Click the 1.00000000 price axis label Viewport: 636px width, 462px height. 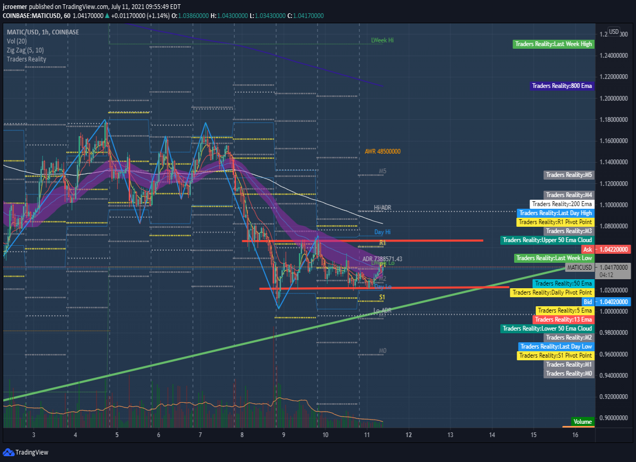[614, 312]
